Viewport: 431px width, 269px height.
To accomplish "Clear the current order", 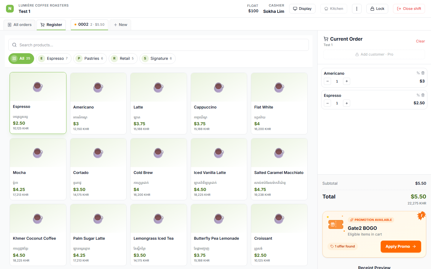I will click(420, 41).
